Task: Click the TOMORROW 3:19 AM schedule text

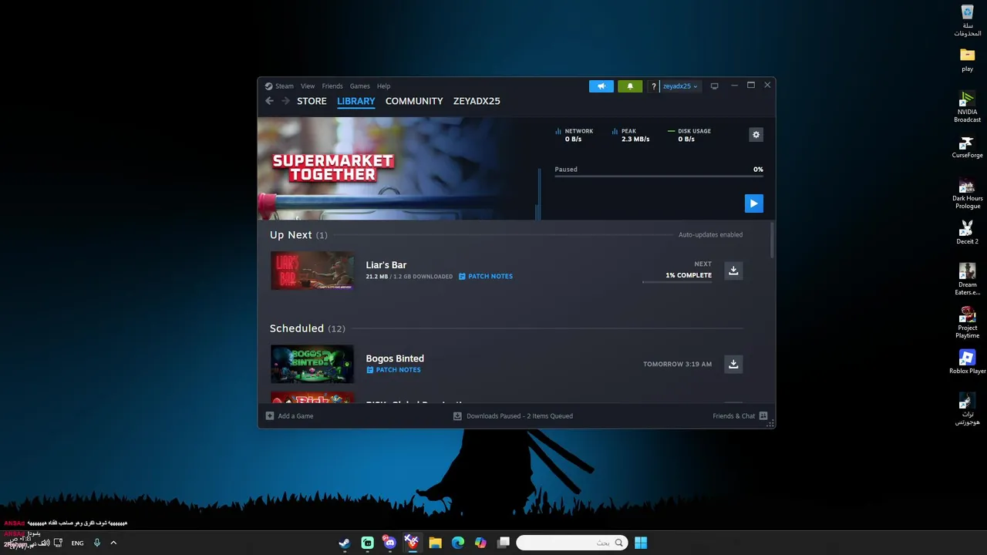Action: pos(677,364)
